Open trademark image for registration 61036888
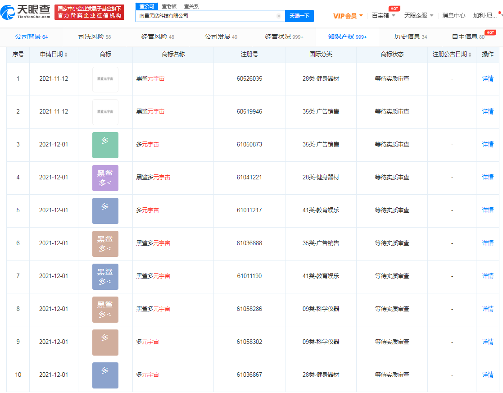The height and width of the screenshot is (393, 503). [x=105, y=244]
